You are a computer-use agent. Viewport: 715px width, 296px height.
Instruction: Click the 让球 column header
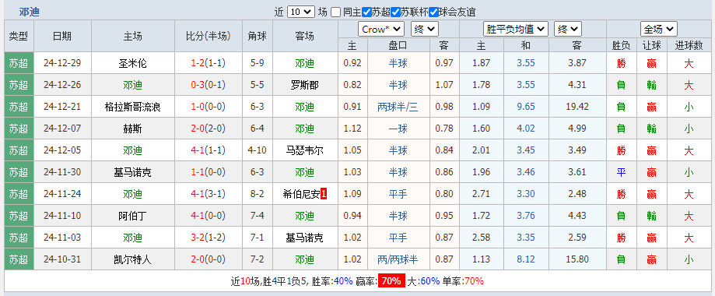click(x=652, y=45)
